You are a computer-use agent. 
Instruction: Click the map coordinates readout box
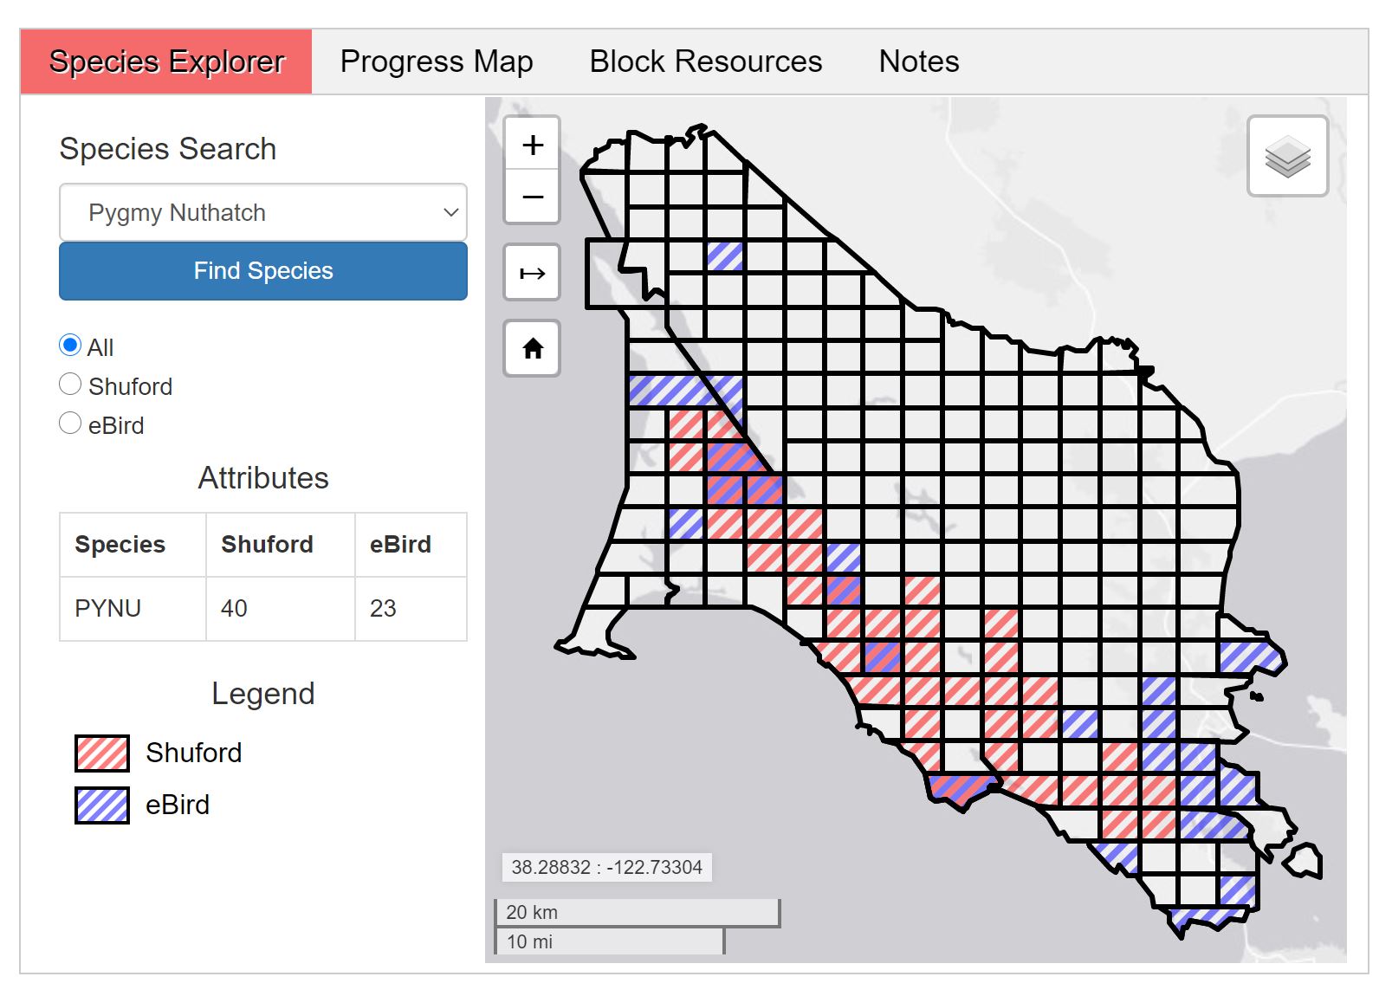click(606, 867)
